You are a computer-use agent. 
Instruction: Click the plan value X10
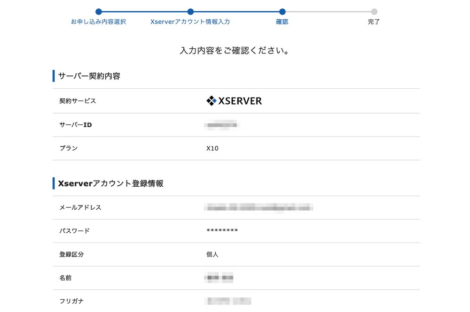click(x=212, y=148)
